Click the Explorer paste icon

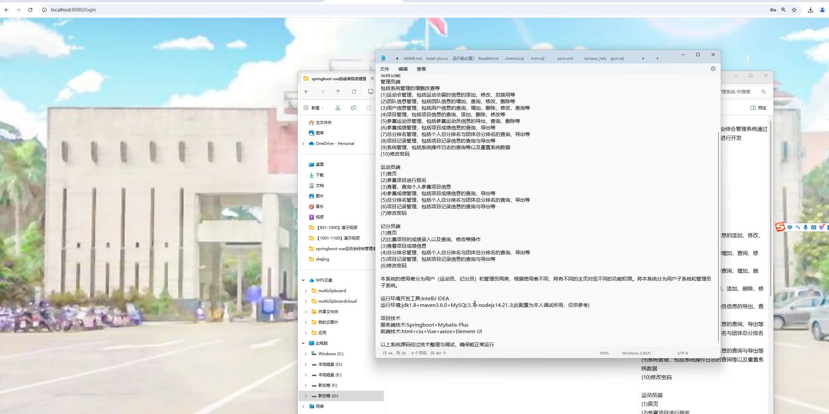(369, 108)
